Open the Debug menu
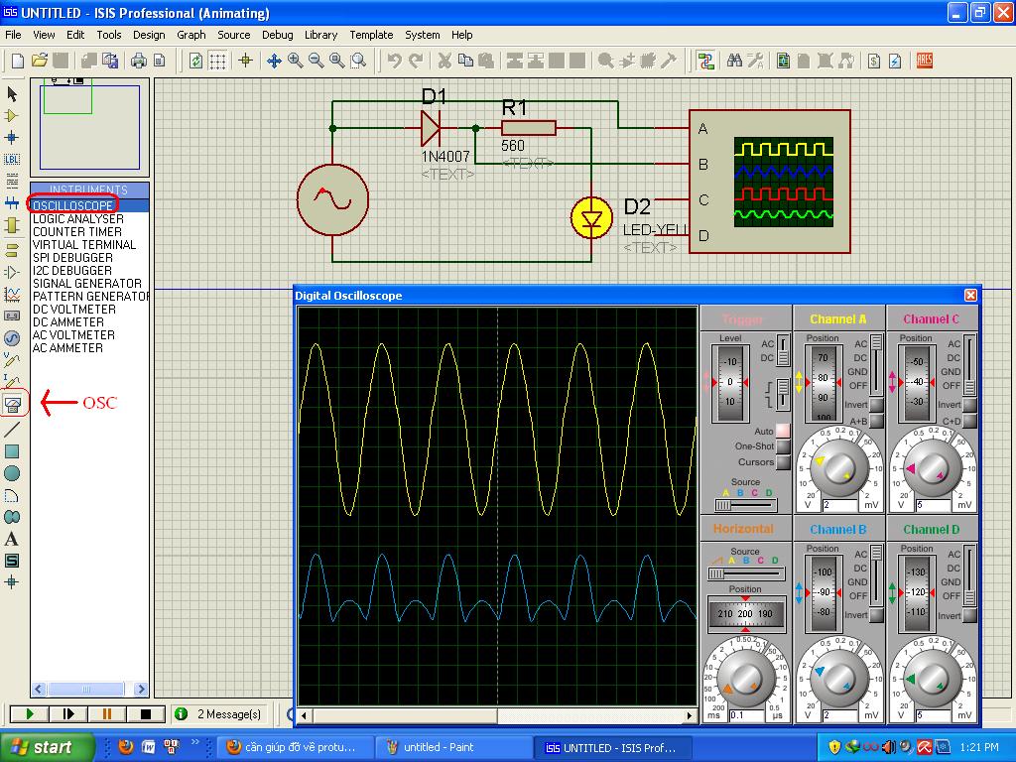This screenshot has height=762, width=1016. pyautogui.click(x=277, y=35)
